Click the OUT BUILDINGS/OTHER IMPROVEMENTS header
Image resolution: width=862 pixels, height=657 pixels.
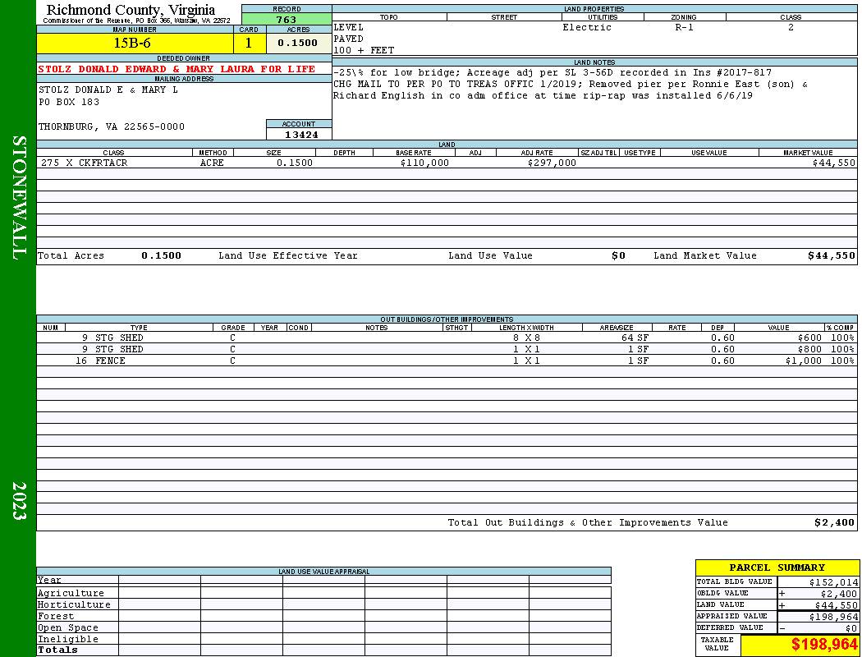447,319
